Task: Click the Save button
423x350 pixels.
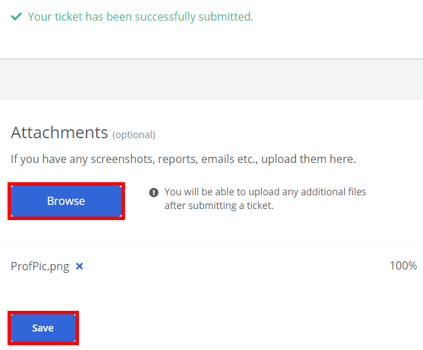Action: pyautogui.click(x=43, y=328)
